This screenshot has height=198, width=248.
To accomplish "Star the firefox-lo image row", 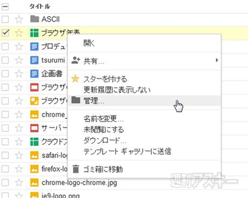I will (19, 169).
